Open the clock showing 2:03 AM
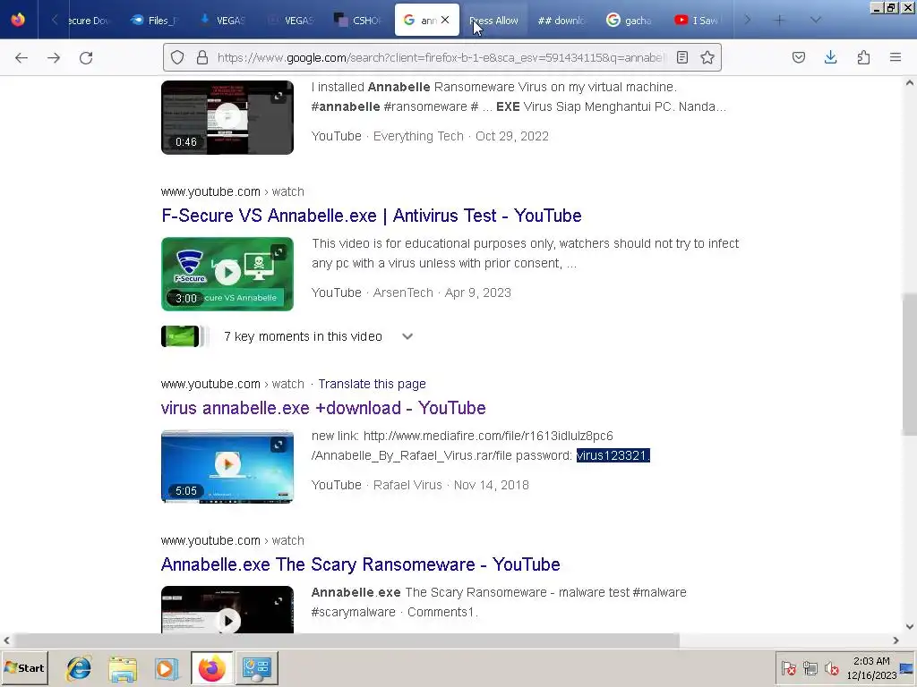Viewport: 917px width, 687px height. coord(871,667)
